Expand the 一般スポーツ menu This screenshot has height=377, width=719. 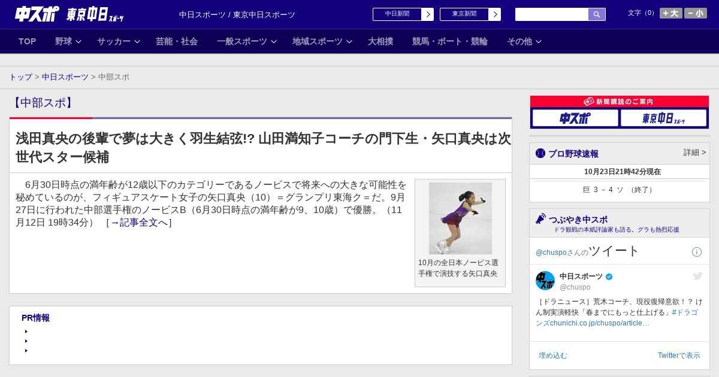coord(247,41)
